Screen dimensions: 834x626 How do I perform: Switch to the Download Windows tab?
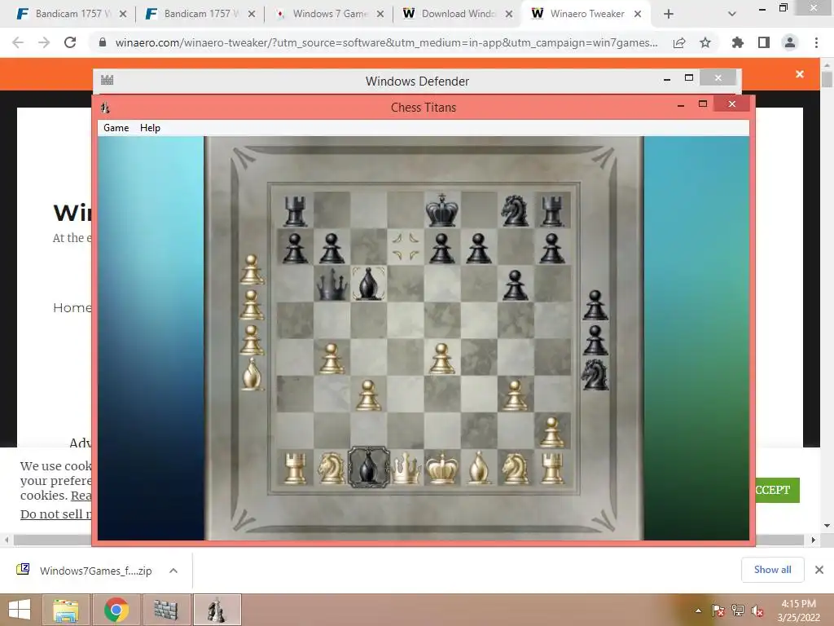(459, 14)
